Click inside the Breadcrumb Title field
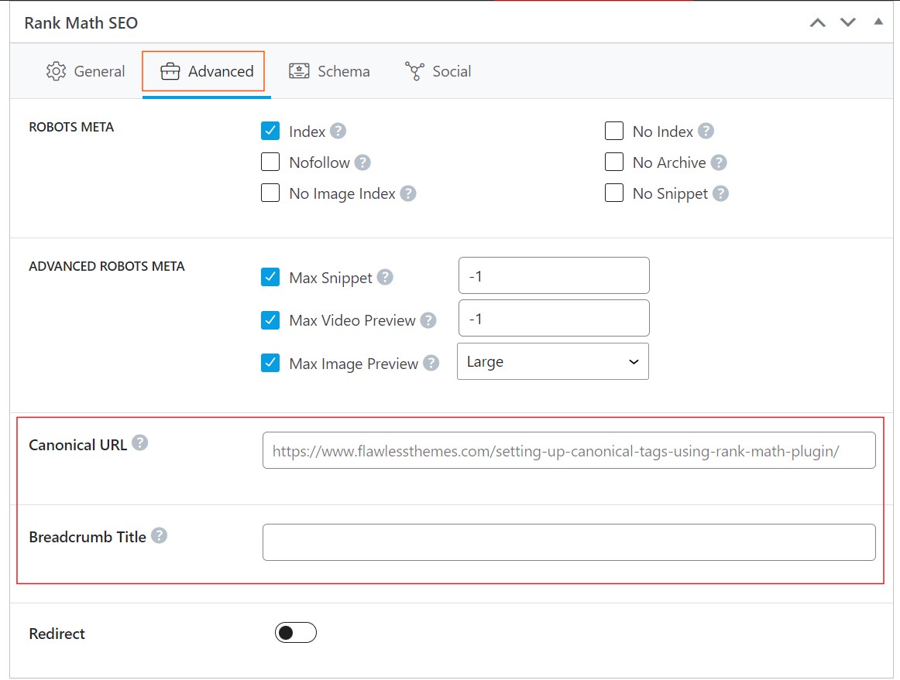The height and width of the screenshot is (680, 900). pos(568,542)
